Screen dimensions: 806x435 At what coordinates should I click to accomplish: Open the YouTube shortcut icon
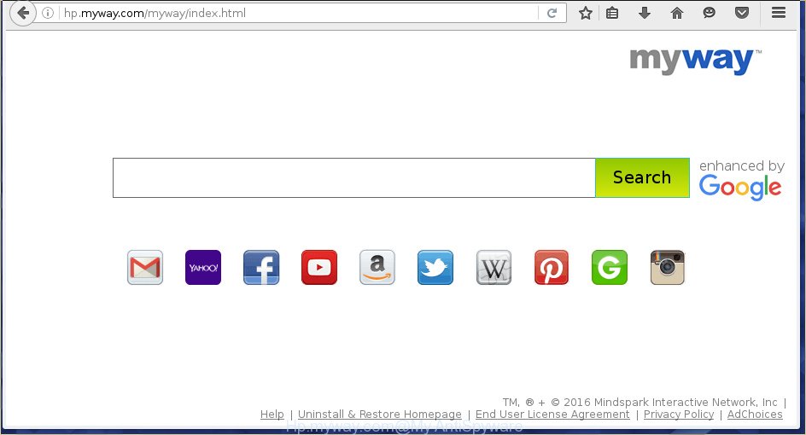pyautogui.click(x=319, y=268)
